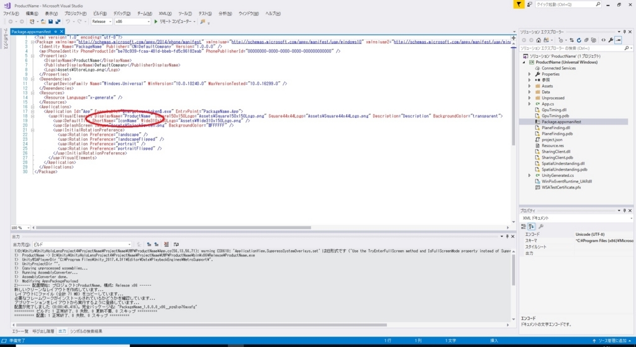636x347 pixels.
Task: Click the Navigate Backward toolbar icon
Action: tap(10, 22)
